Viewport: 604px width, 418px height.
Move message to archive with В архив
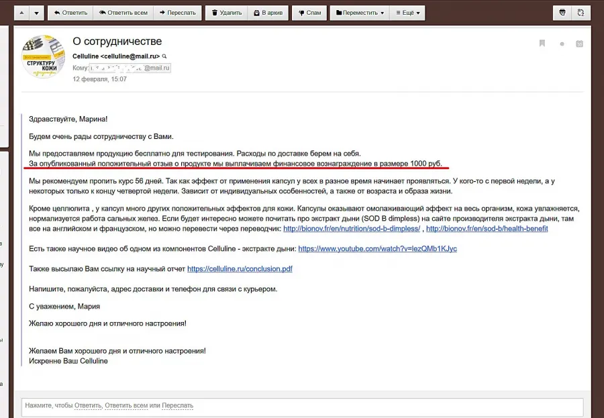(268, 13)
